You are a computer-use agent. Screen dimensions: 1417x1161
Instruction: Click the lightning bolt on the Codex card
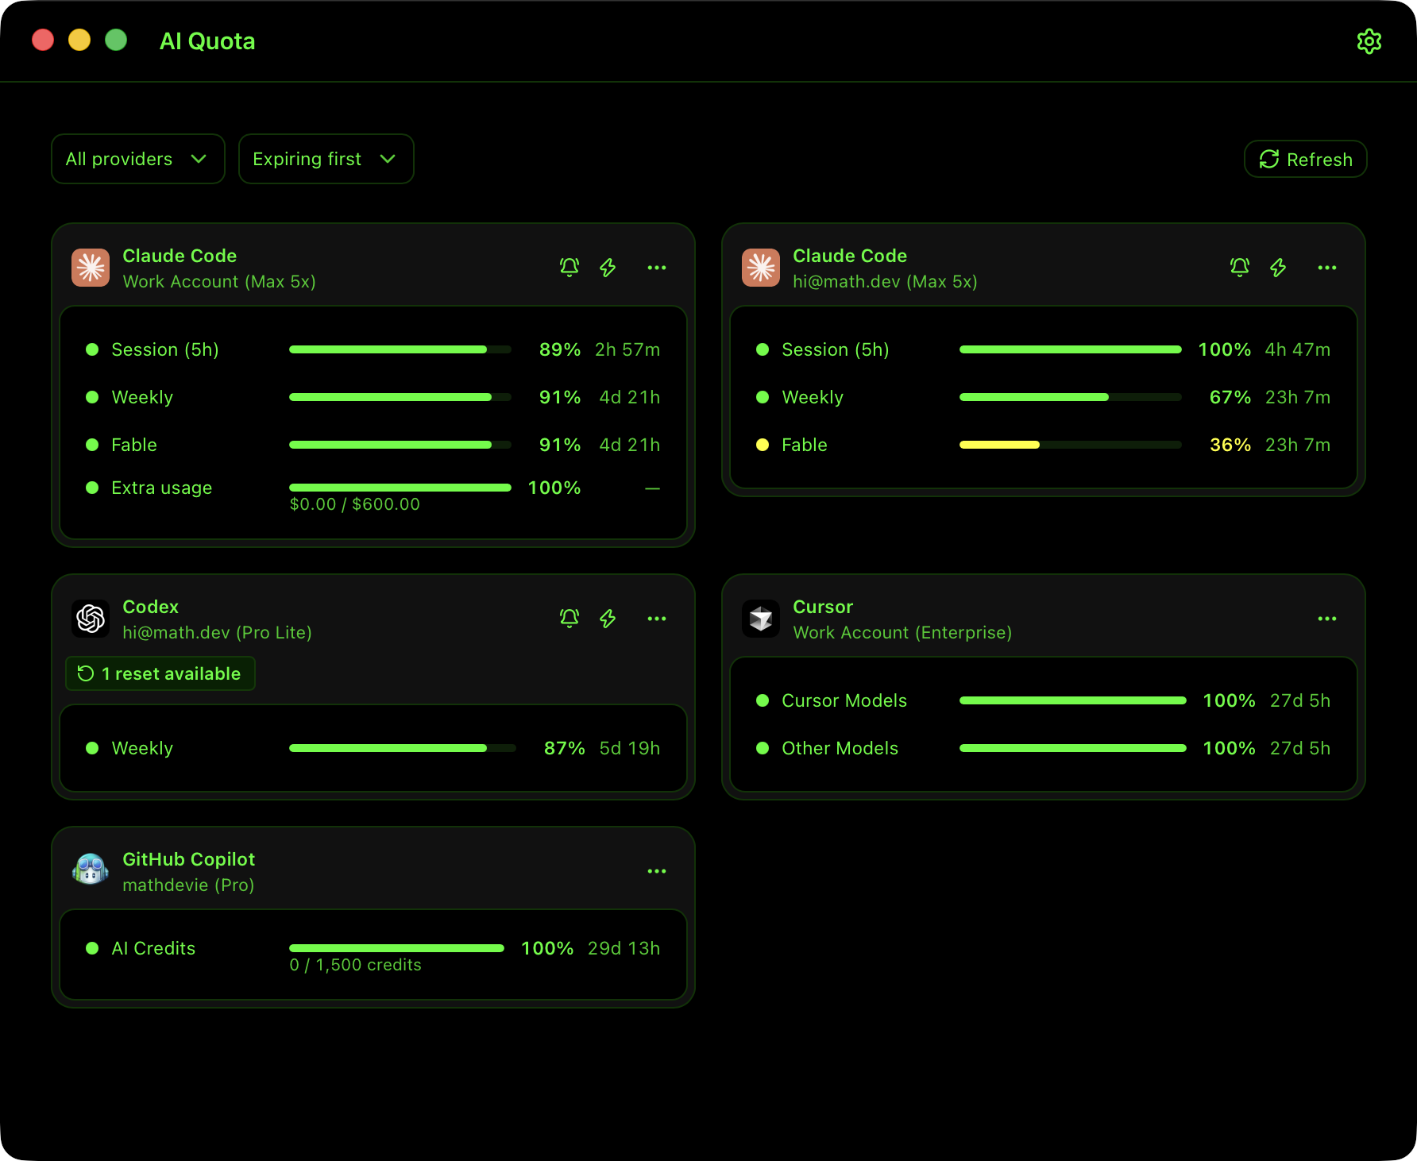[x=608, y=619]
